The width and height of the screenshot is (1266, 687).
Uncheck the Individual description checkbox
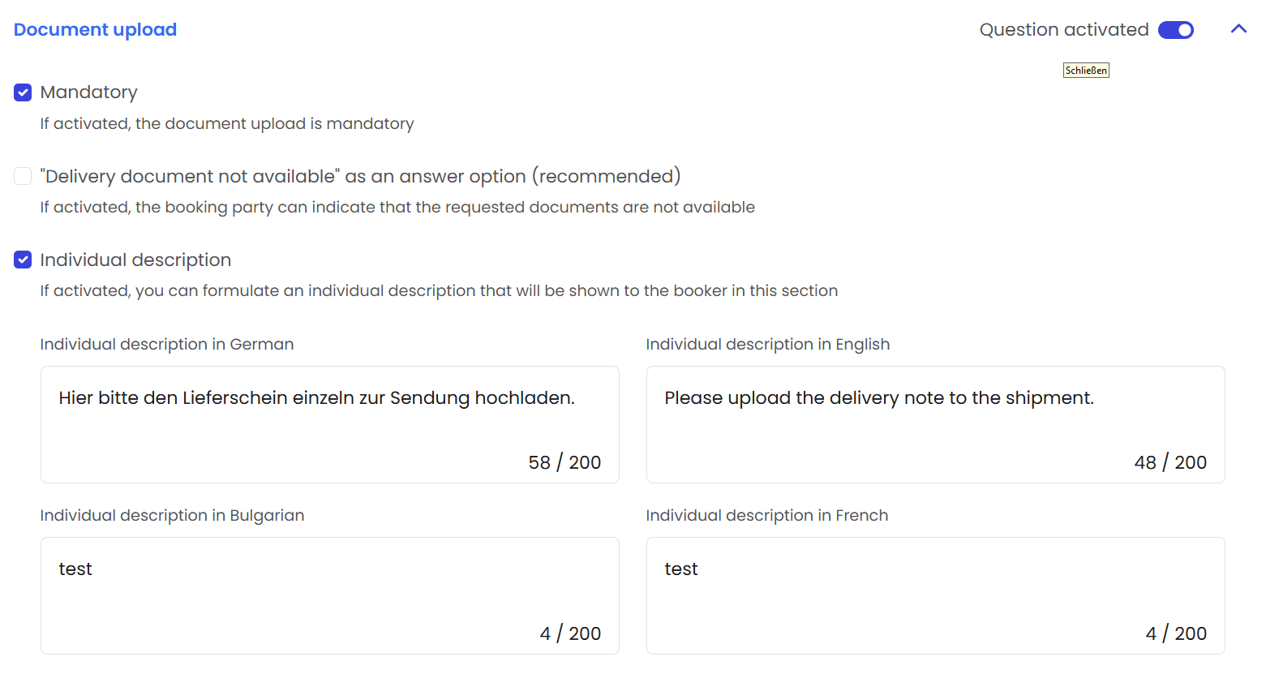(x=23, y=260)
